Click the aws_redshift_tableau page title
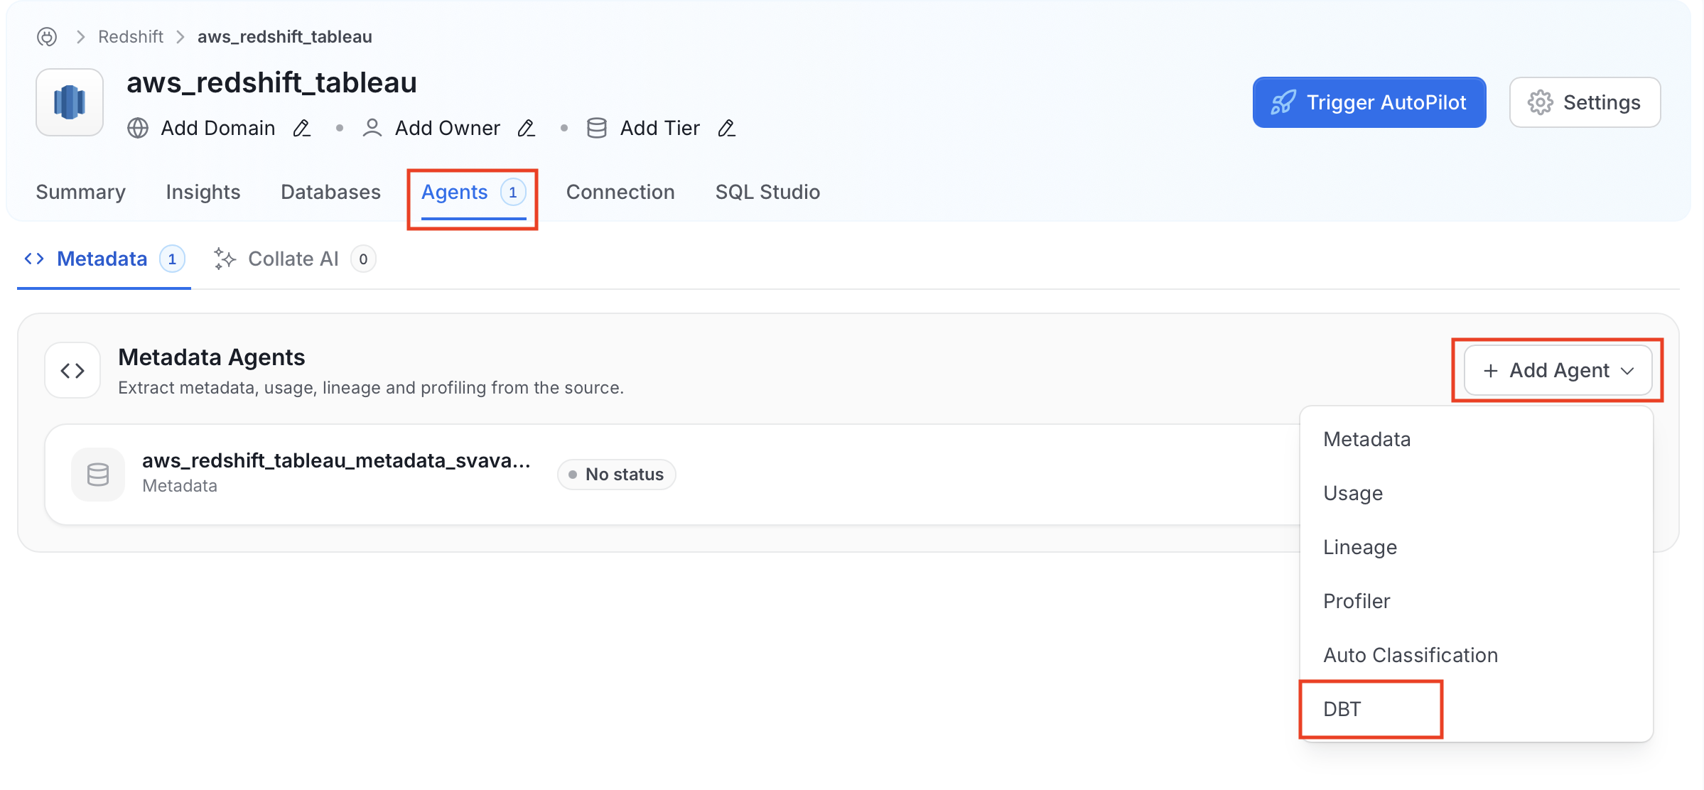Viewport: 1704px width, 790px height. pos(271,83)
